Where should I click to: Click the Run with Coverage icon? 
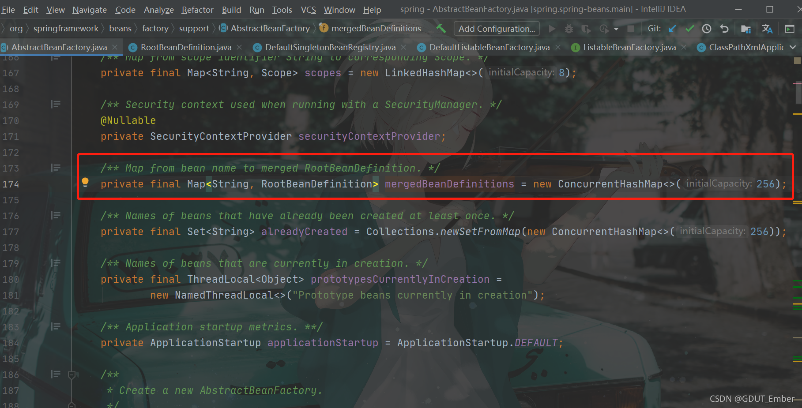586,29
